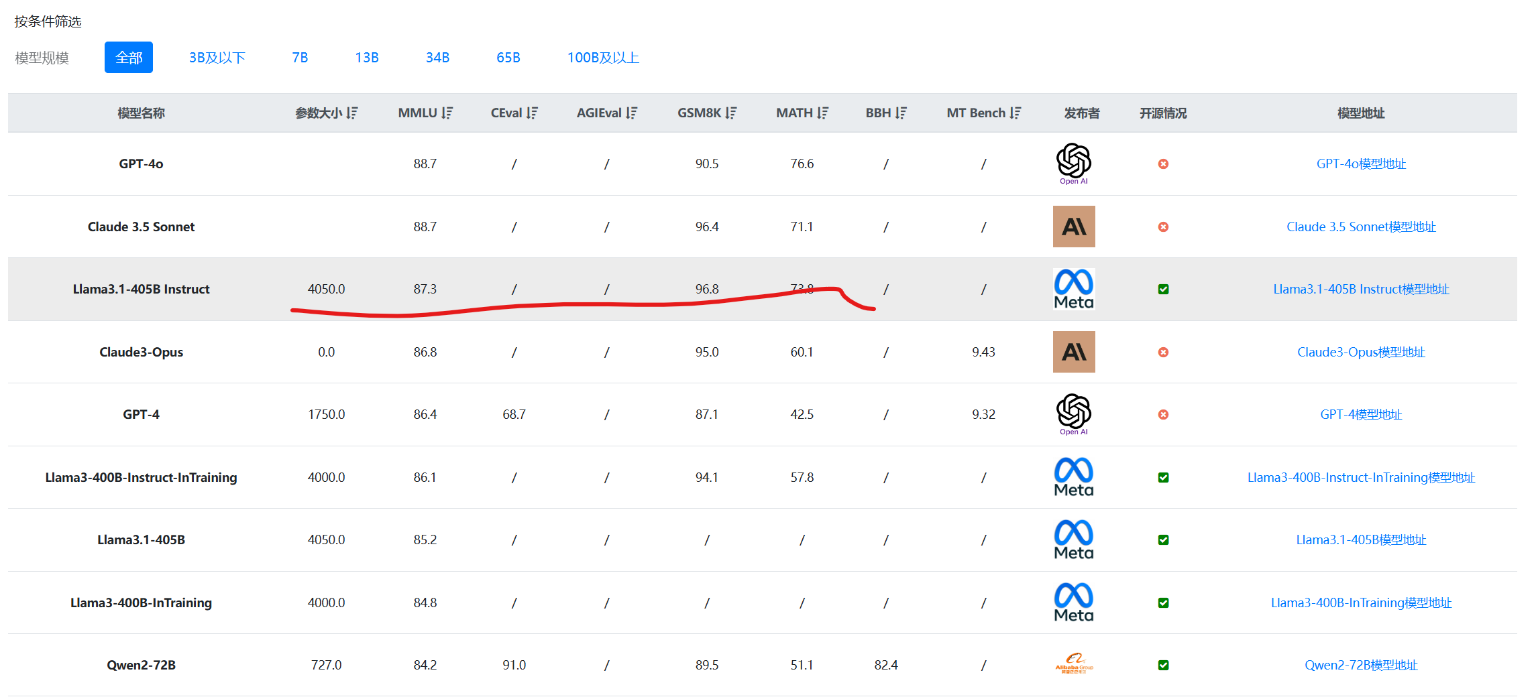Click the 模型名称 column header
The height and width of the screenshot is (697, 1536).
141,113
